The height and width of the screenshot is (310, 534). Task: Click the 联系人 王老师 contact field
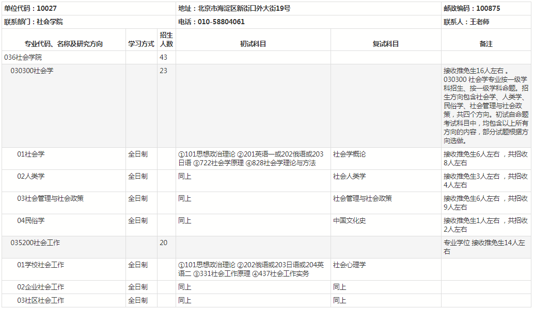pyautogui.click(x=466, y=22)
